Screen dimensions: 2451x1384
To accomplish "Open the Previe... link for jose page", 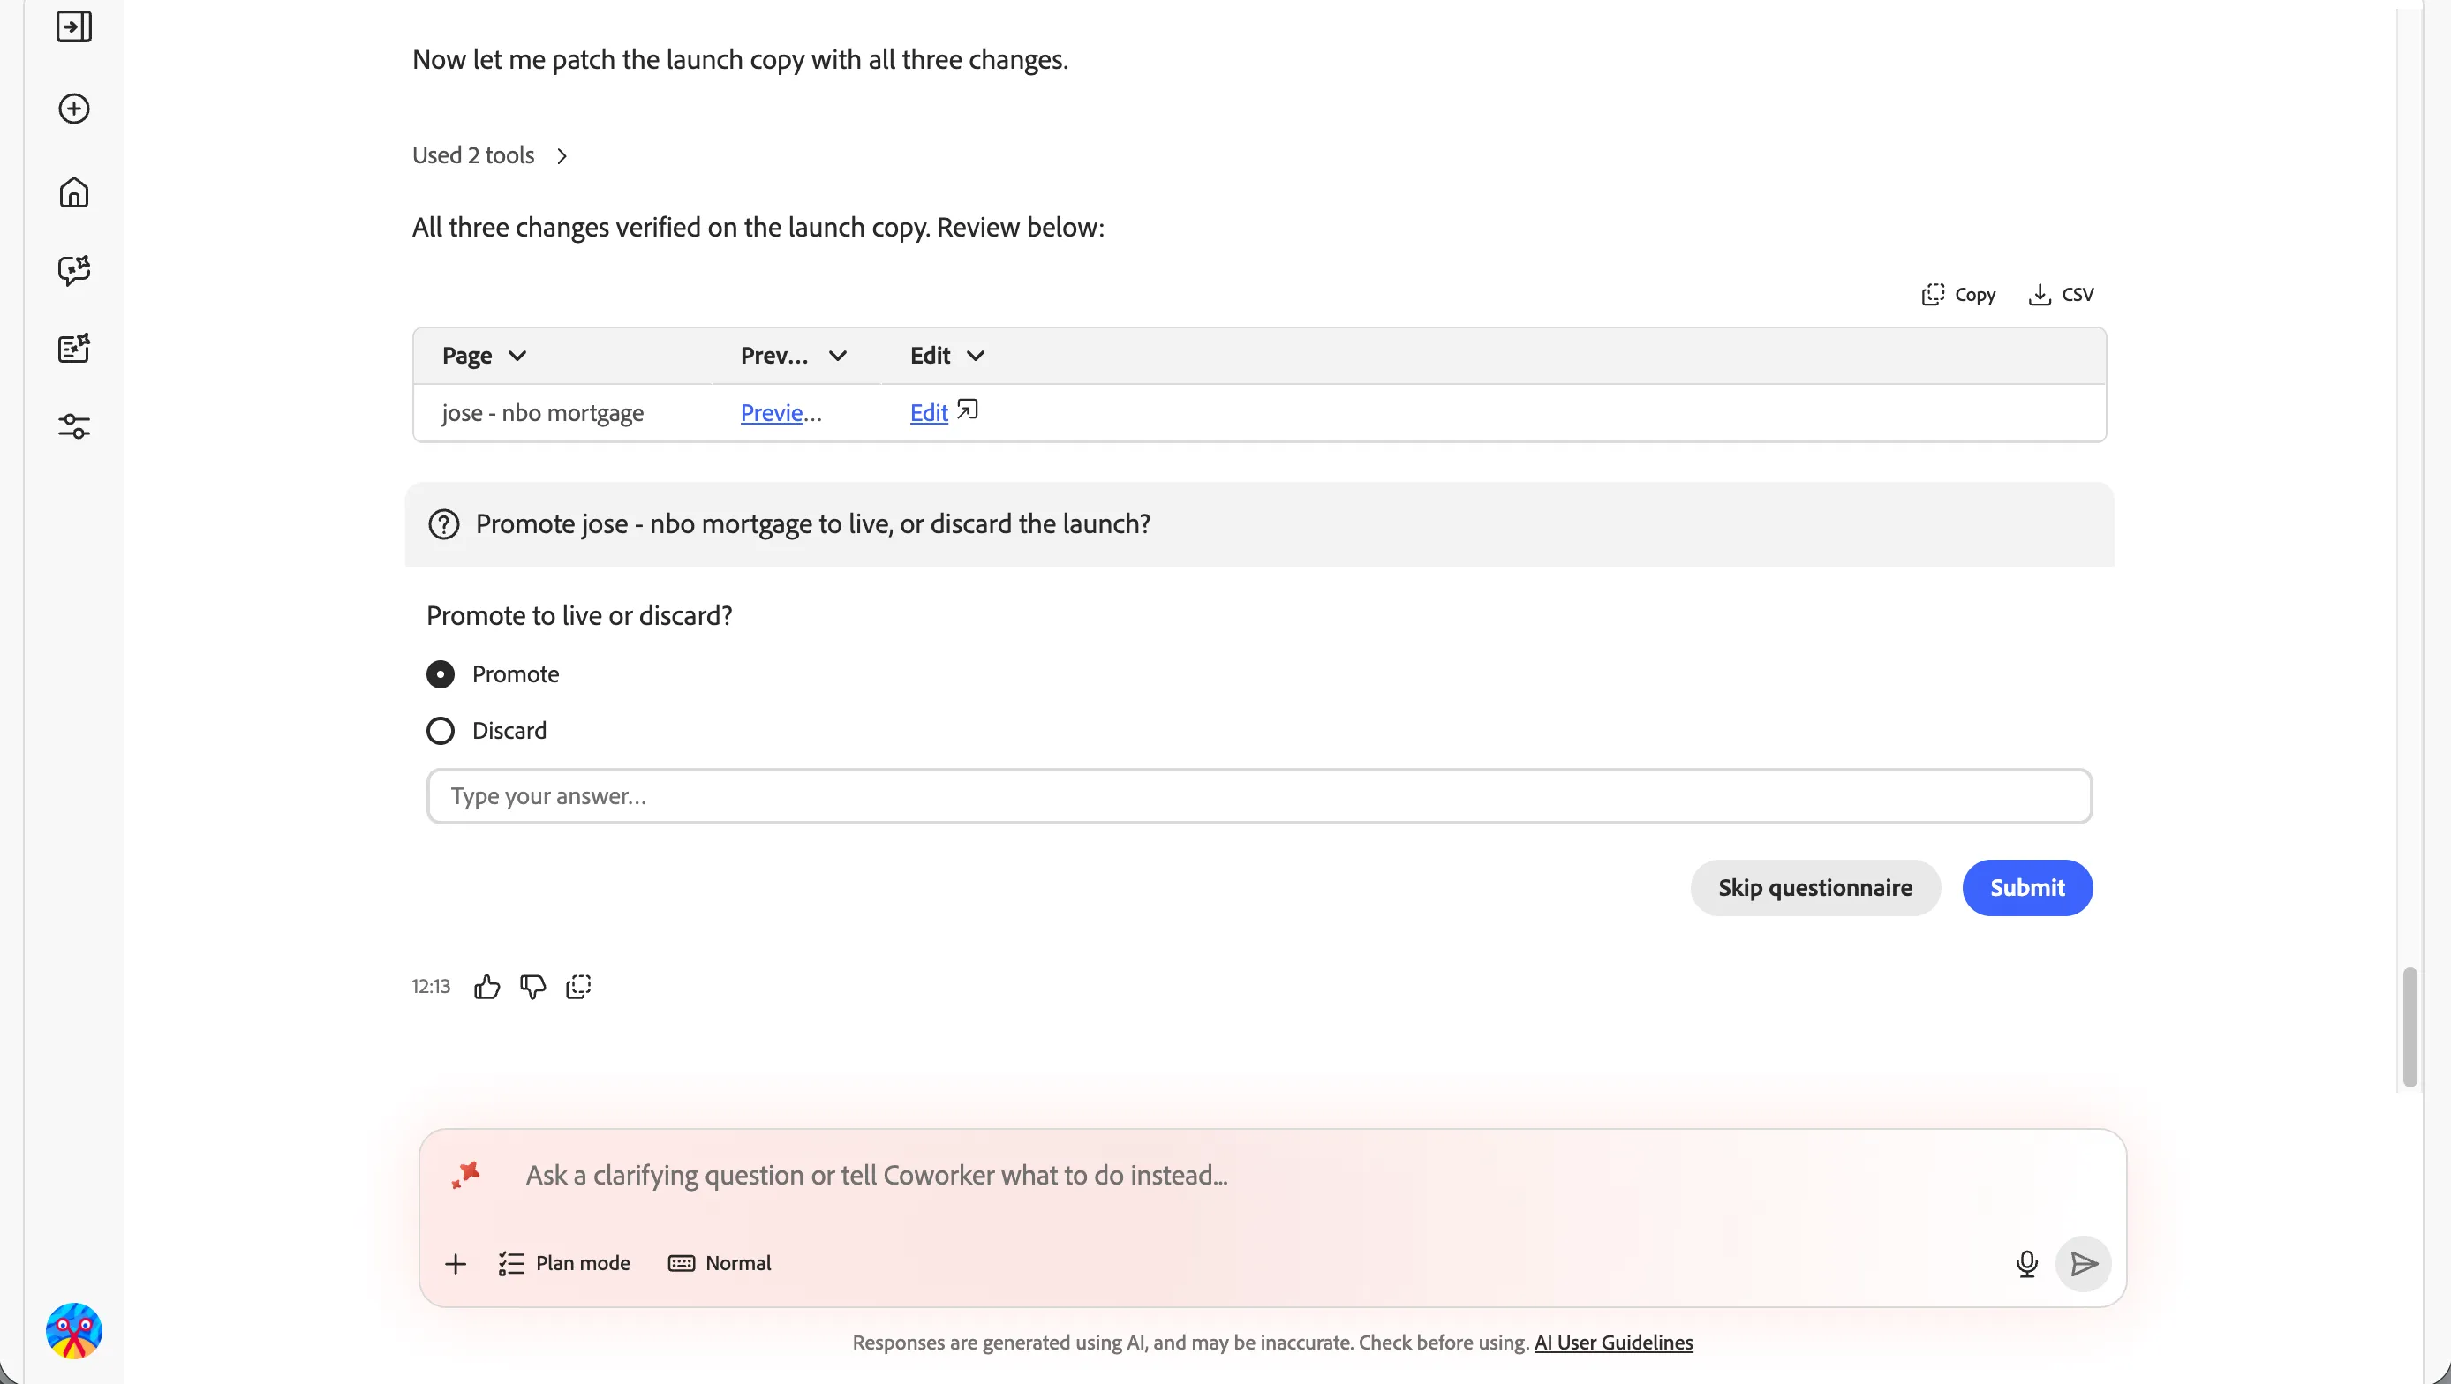I will point(781,413).
